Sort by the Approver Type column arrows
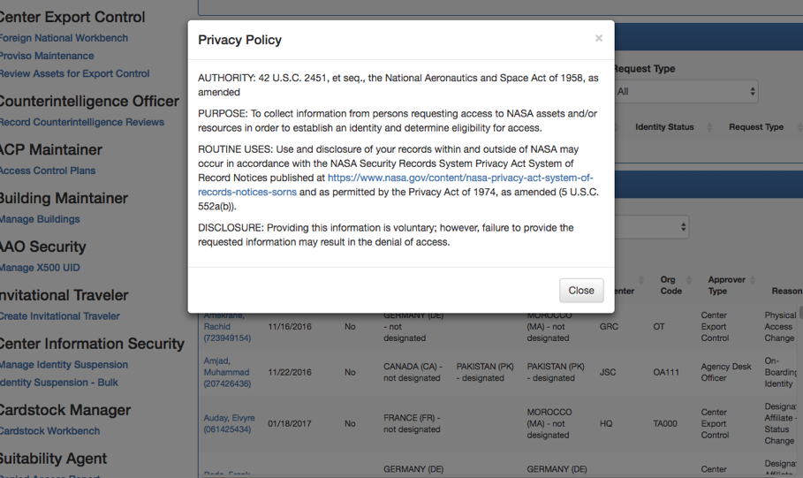Screen dimensions: 803x478 click(x=753, y=280)
